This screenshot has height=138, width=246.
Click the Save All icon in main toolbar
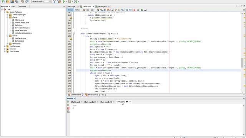(x=17, y=2)
